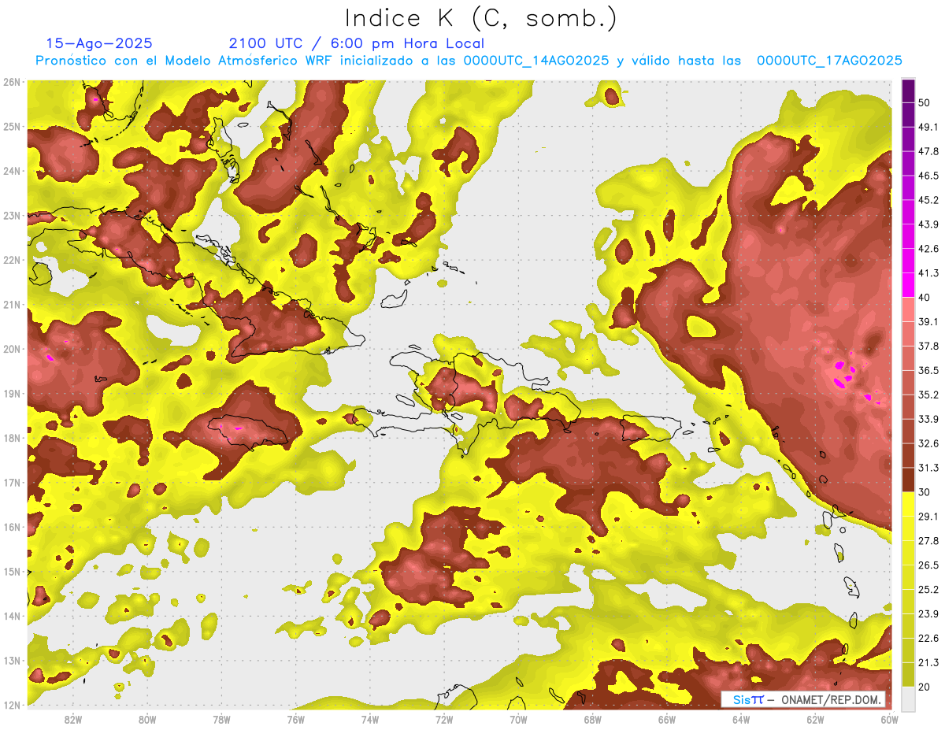Viewport: 945px width, 730px height.
Task: Click the '16N' latitude label
Action: [12, 527]
